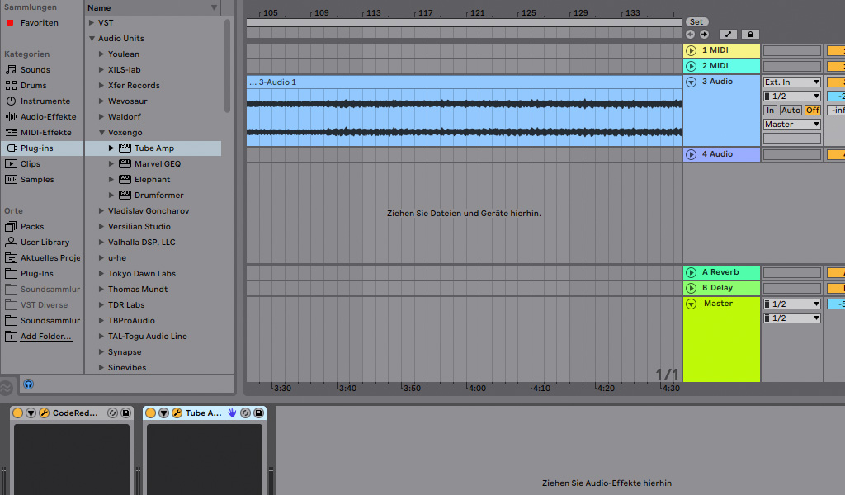Open the Master track first 1/2 dropdown
The image size is (845, 495).
(x=791, y=304)
